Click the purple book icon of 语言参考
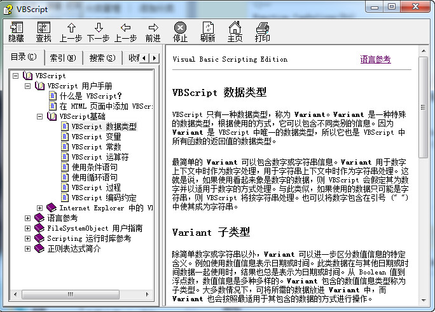The image size is (435, 312). click(39, 218)
